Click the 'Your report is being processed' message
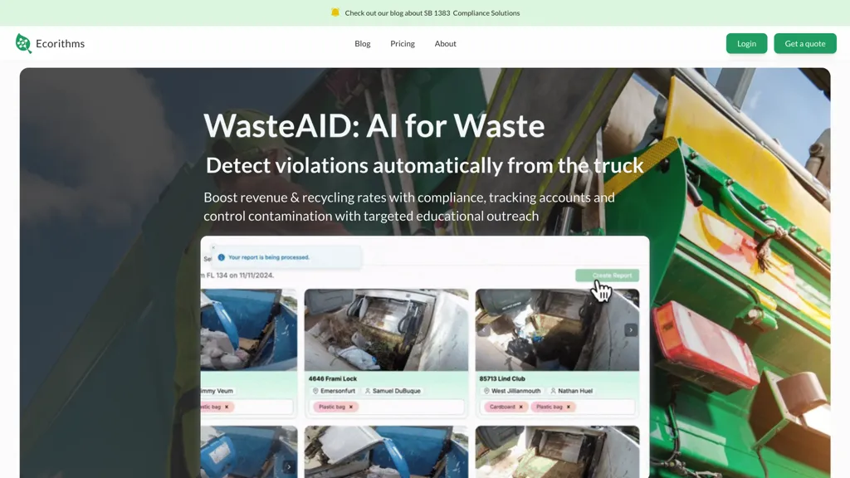This screenshot has height=478, width=850. pos(269,257)
